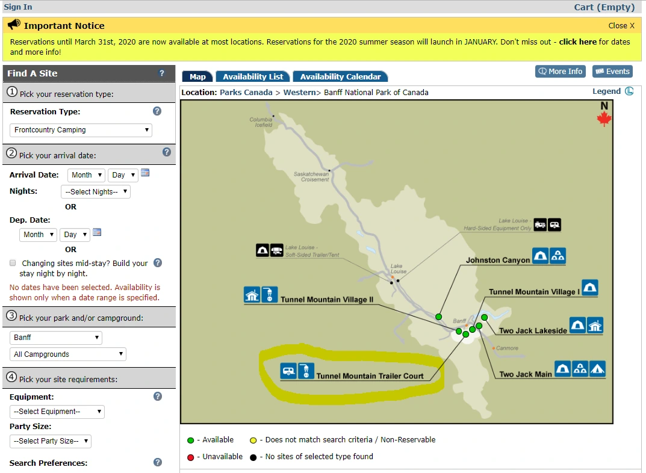Screen dimensions: 646x473
Task: Click the Tunnel Mountain Village I tent icon
Action: coord(589,287)
